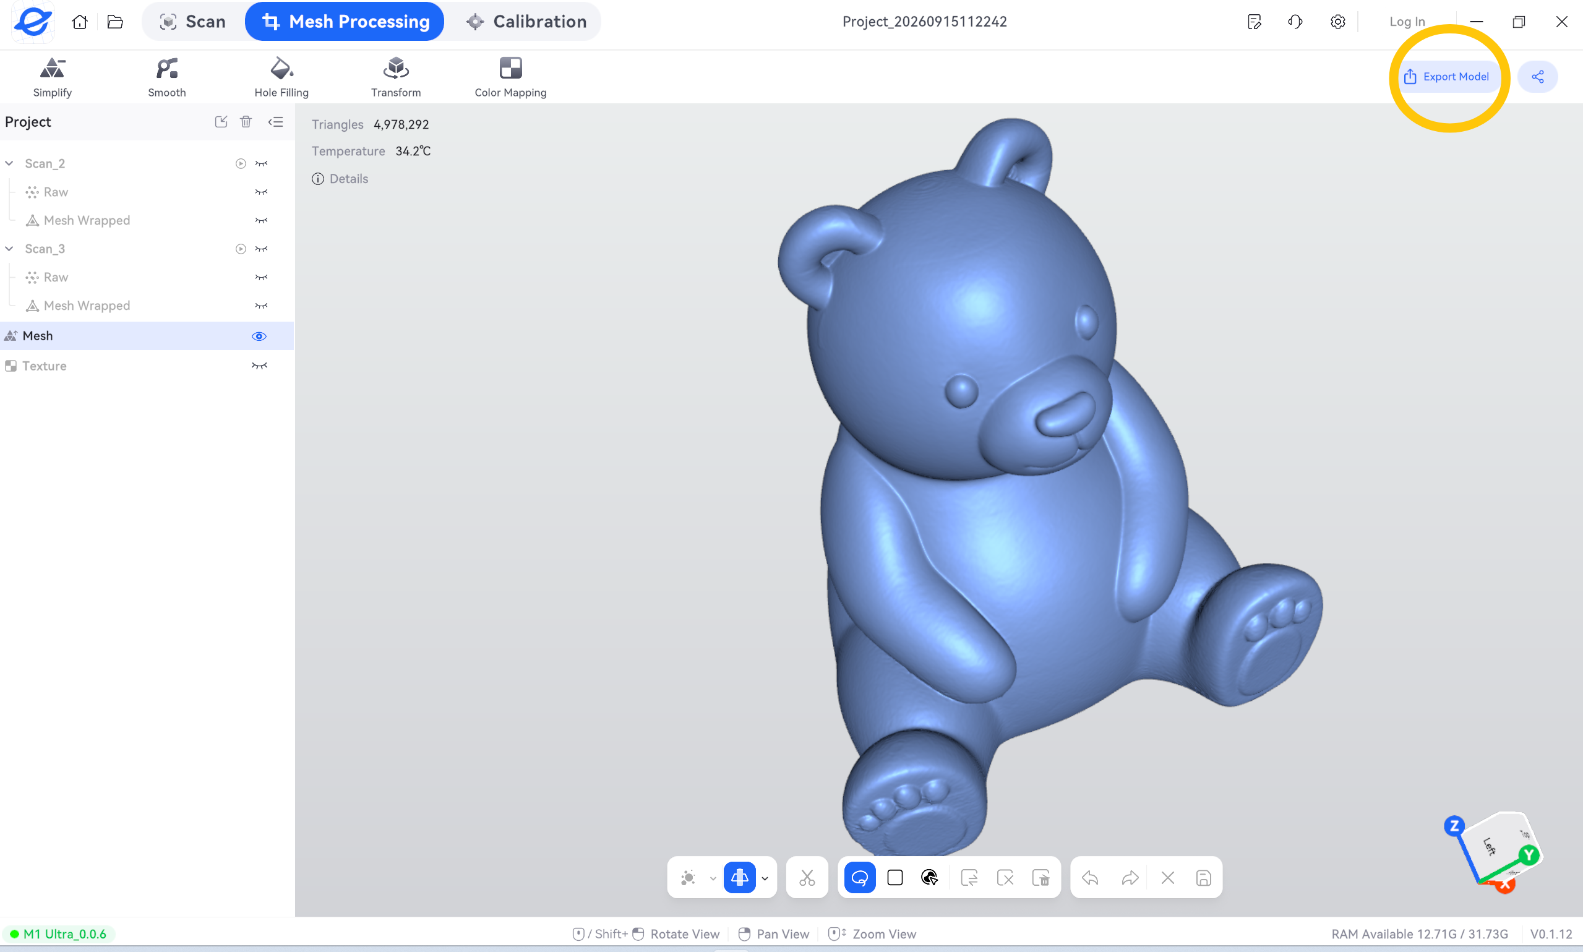Show the Scan_2 Raw layer
Screen dimensions: 1583x952
tap(261, 192)
